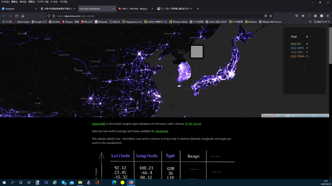This screenshot has width=332, height=186.
Task: Close the Cell Tower Distribution tab
Action: tap(114, 9)
